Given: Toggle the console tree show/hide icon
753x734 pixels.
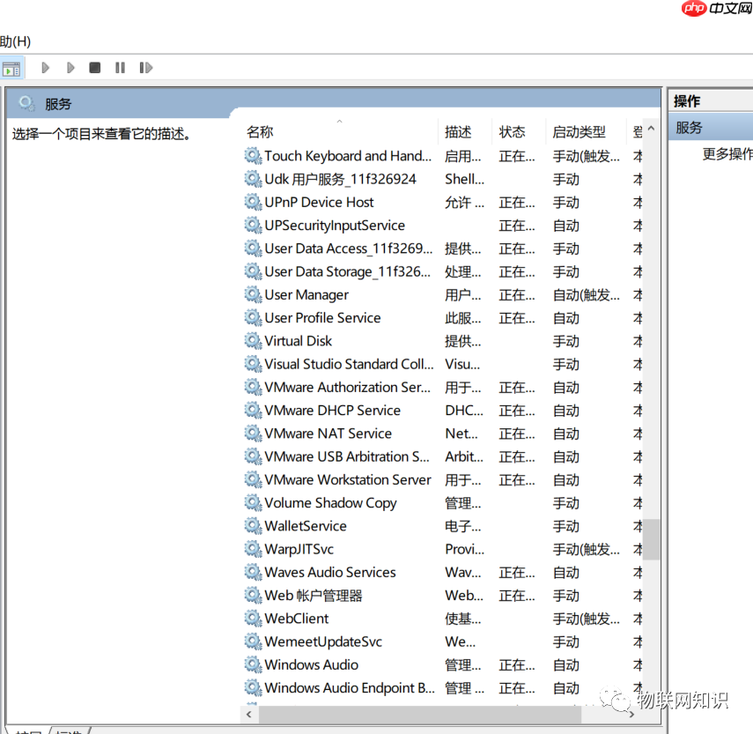Looking at the screenshot, I should 12,67.
